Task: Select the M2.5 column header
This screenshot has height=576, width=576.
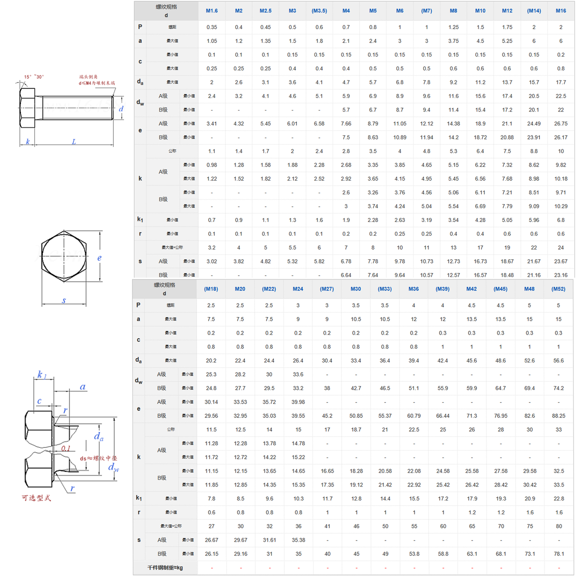Action: point(265,11)
